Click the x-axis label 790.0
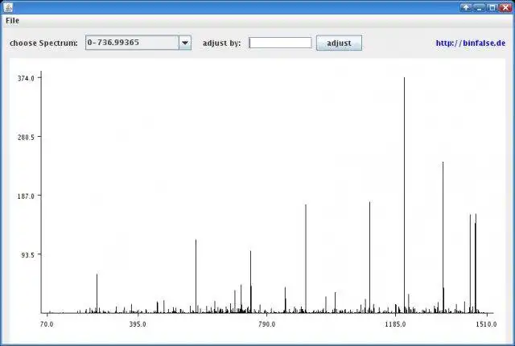Screen dimensions: 515x346 click(266, 324)
